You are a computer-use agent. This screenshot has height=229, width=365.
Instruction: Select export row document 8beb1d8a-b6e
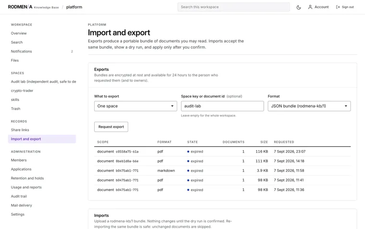click(x=222, y=161)
